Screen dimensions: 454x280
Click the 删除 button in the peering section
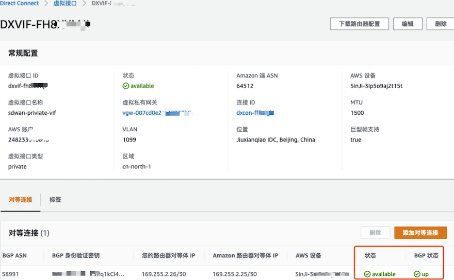[x=375, y=233]
